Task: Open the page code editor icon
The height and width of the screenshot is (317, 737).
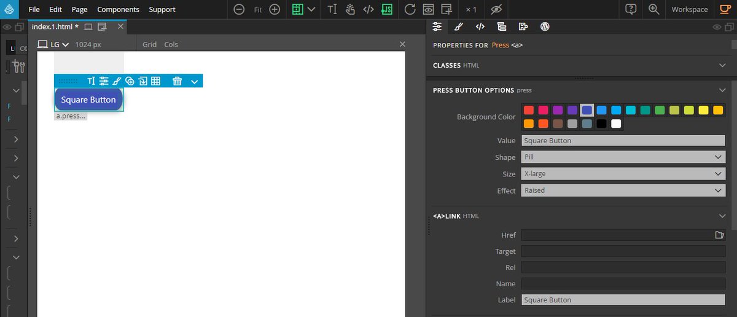Action: click(x=368, y=9)
